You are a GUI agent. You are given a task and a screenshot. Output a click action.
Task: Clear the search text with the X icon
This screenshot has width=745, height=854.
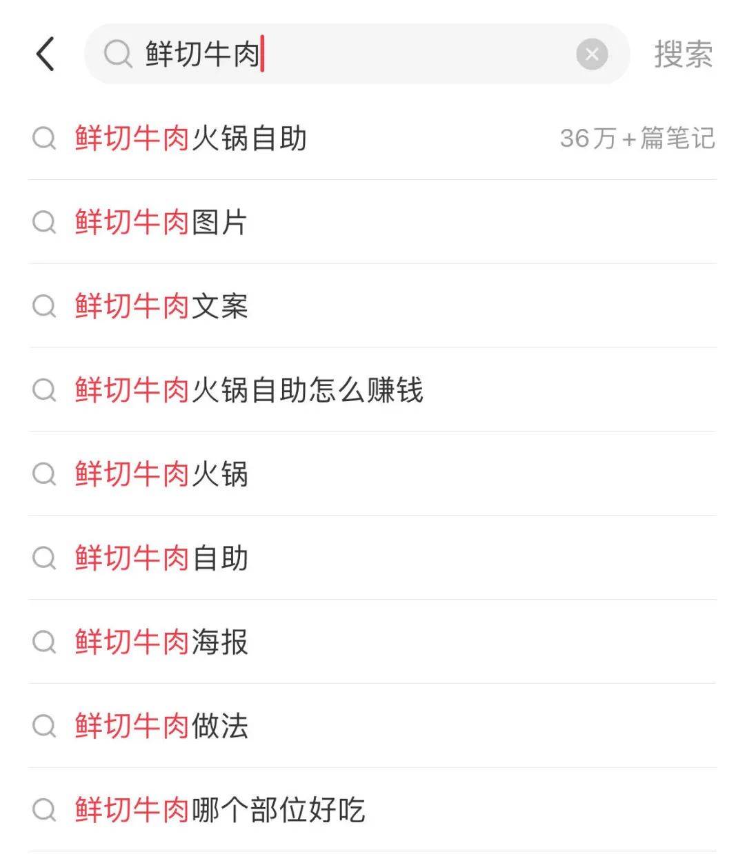tap(592, 54)
